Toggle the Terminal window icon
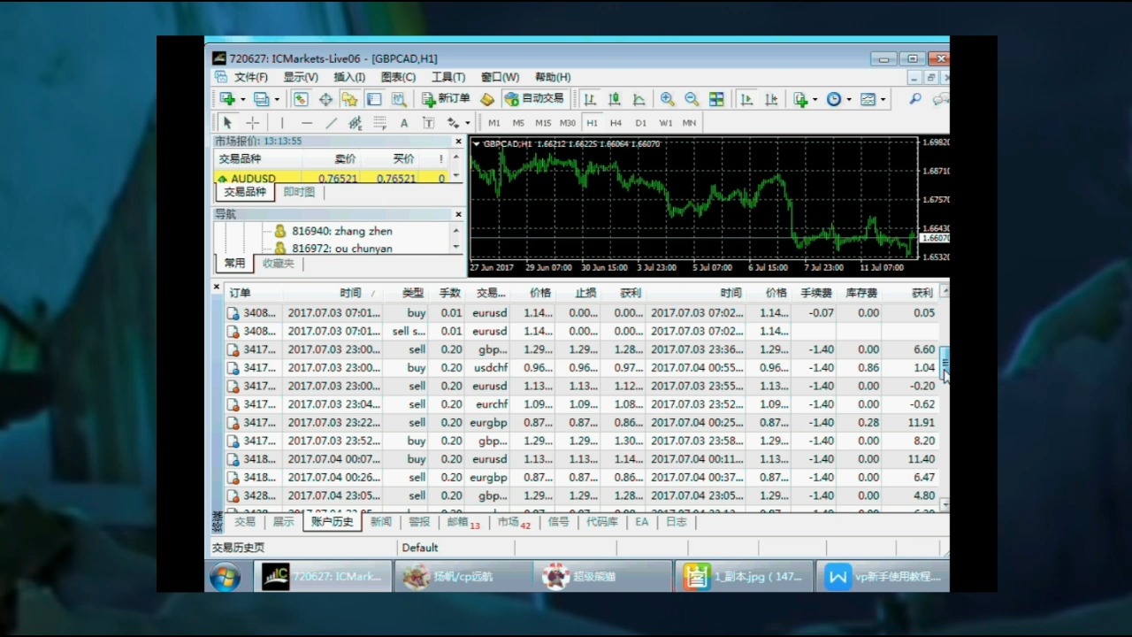Screen dimensions: 1132x637 (374, 99)
